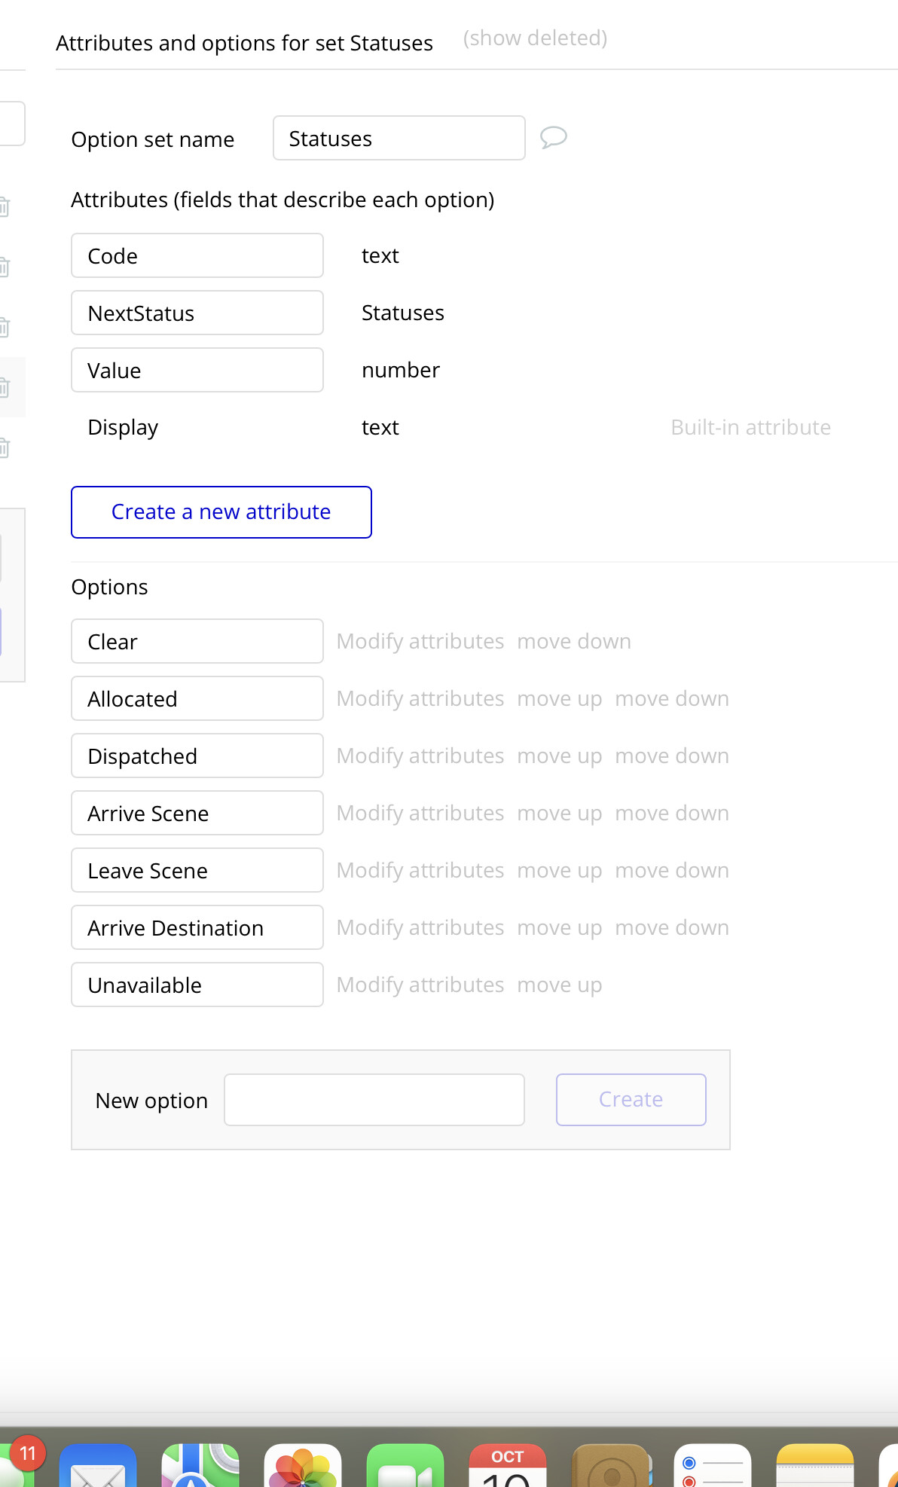Open Notes app in dock
This screenshot has width=898, height=1487.
click(x=815, y=1465)
